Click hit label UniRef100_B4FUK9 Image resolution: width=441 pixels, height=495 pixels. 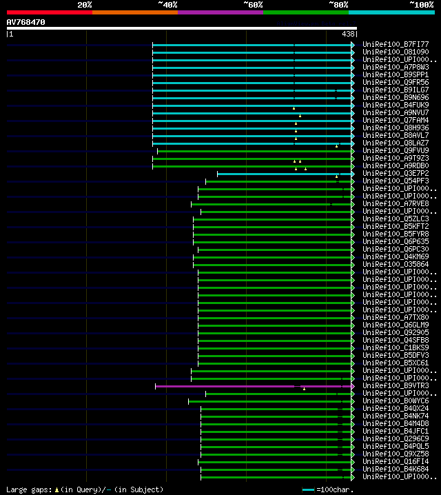tap(396, 105)
